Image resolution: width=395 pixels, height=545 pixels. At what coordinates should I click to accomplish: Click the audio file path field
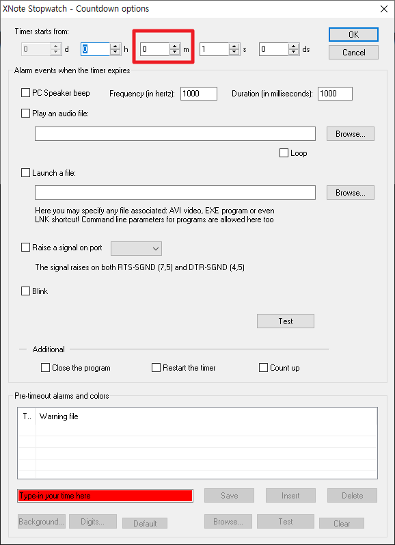point(175,134)
